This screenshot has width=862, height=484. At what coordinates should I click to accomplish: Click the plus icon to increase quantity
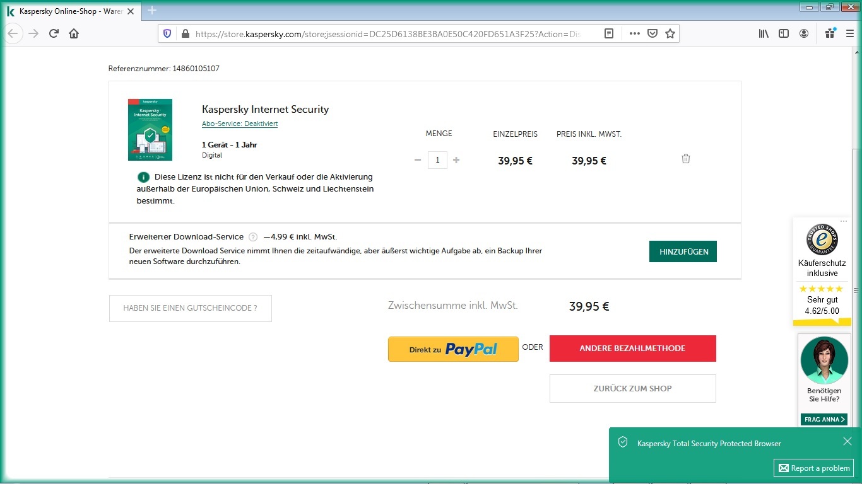coord(456,160)
